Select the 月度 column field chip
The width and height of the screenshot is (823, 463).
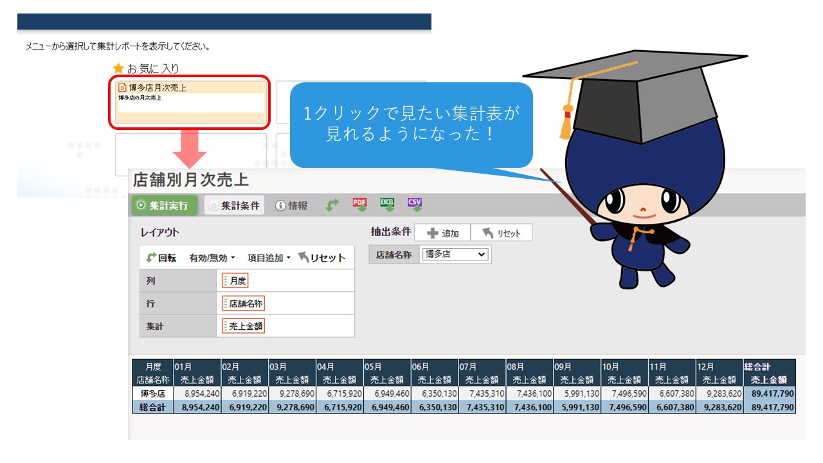pyautogui.click(x=235, y=280)
